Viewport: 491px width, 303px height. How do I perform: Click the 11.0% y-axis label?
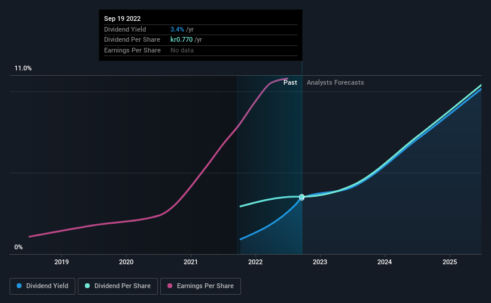click(x=23, y=69)
